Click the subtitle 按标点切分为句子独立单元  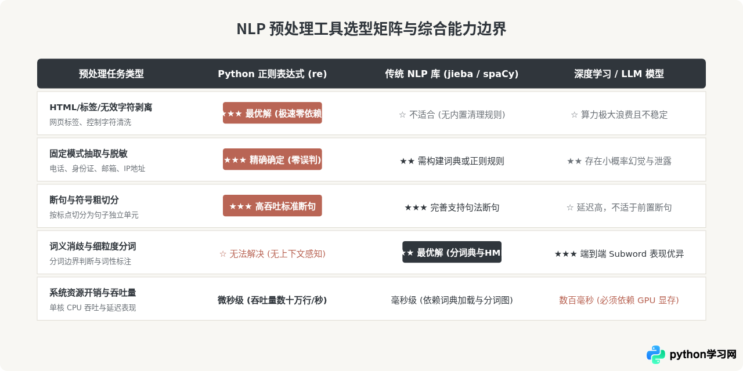(94, 215)
